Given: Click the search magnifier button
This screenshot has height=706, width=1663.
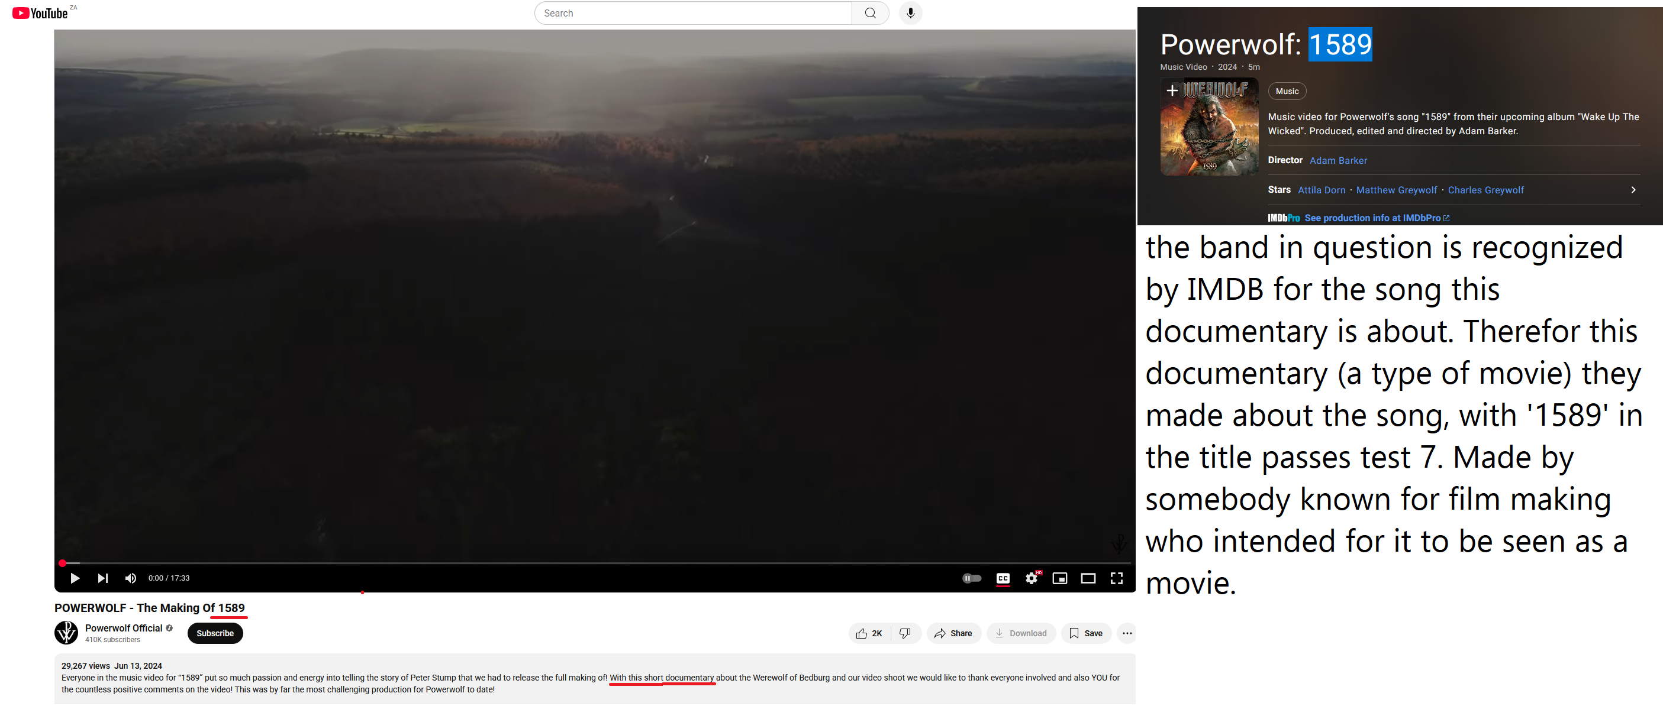Looking at the screenshot, I should [x=870, y=13].
